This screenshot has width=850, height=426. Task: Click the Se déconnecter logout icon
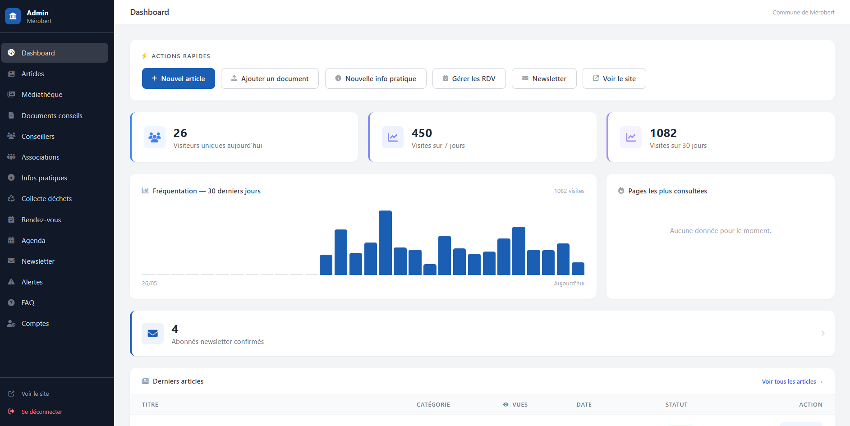[11, 411]
